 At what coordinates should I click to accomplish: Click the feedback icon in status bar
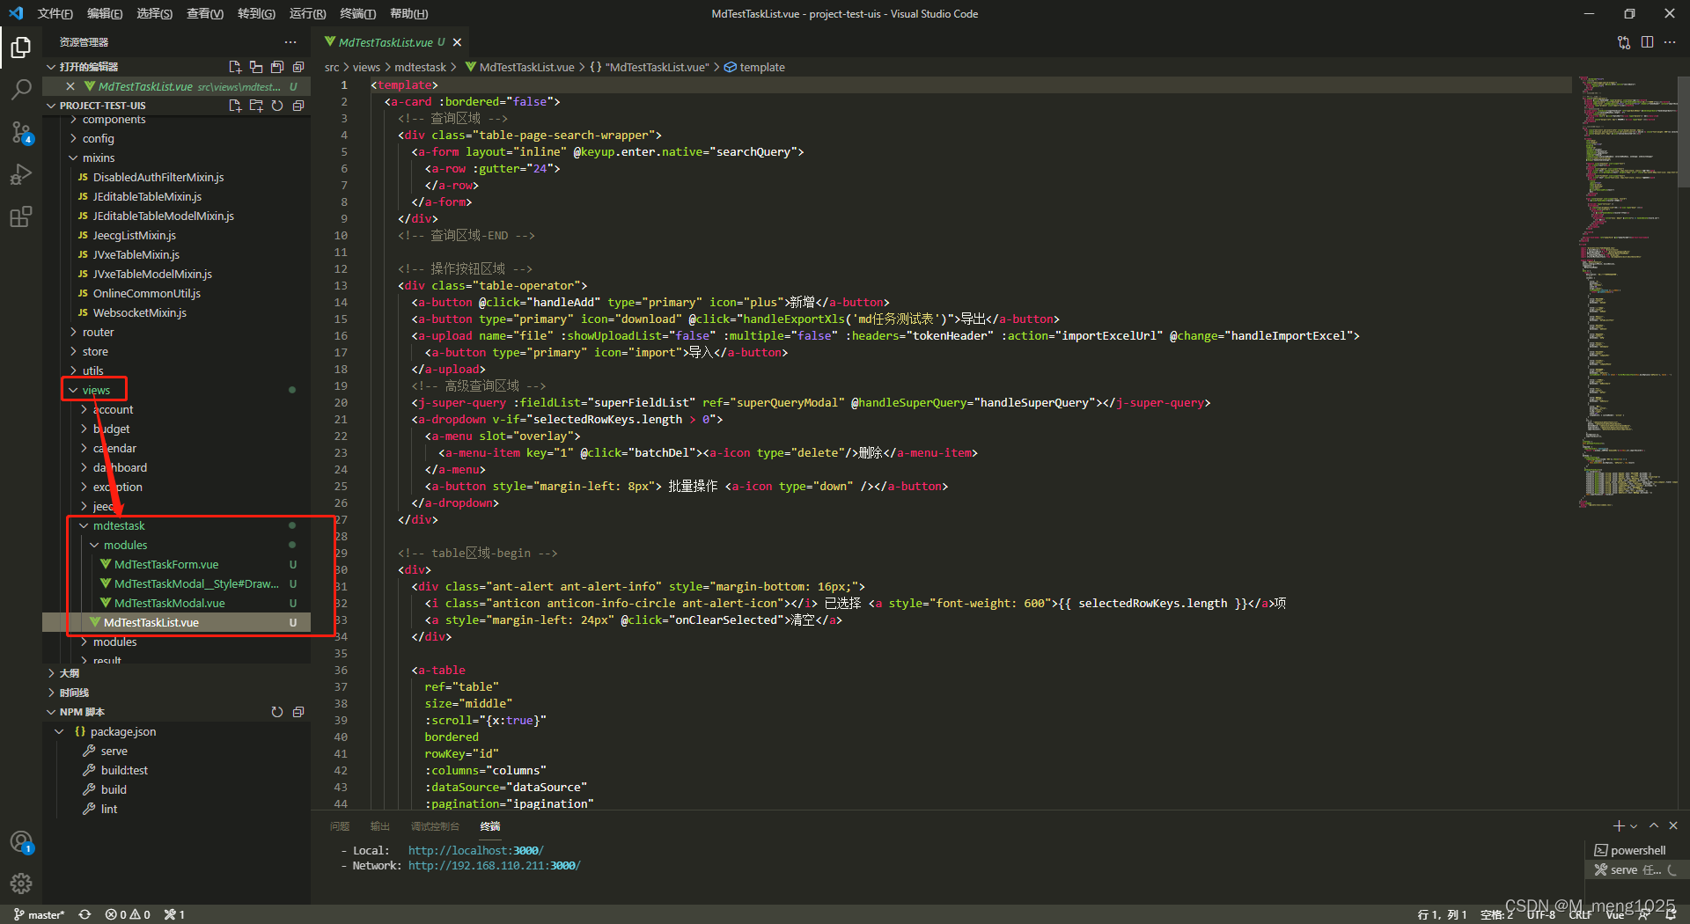point(1643,914)
